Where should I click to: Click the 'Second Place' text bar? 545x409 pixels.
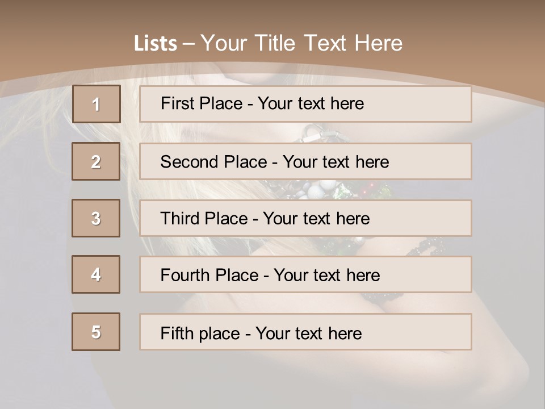point(305,161)
